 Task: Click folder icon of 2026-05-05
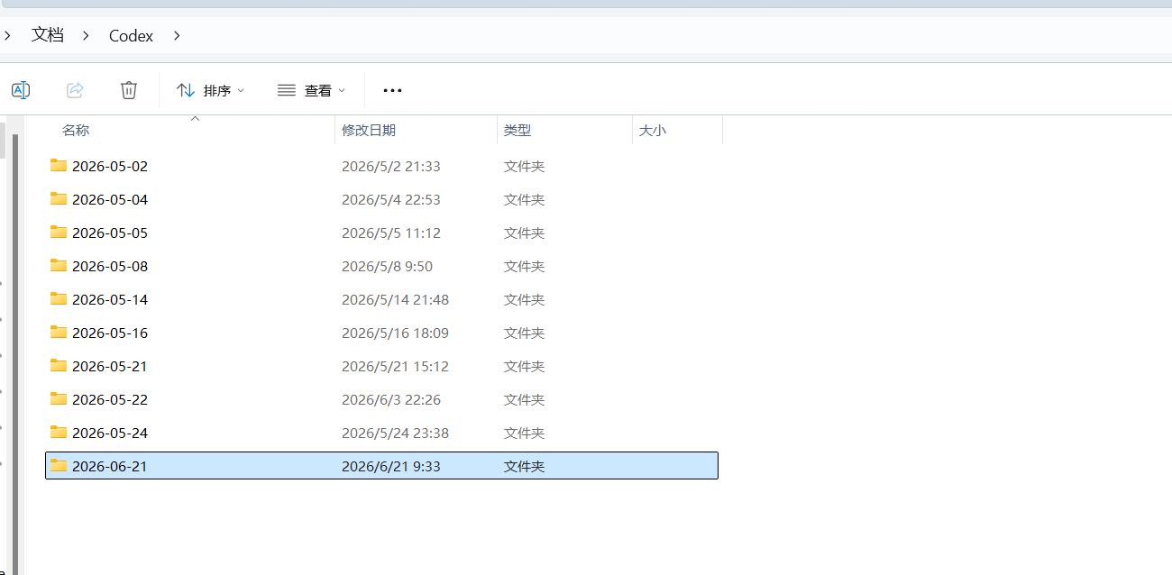[59, 232]
